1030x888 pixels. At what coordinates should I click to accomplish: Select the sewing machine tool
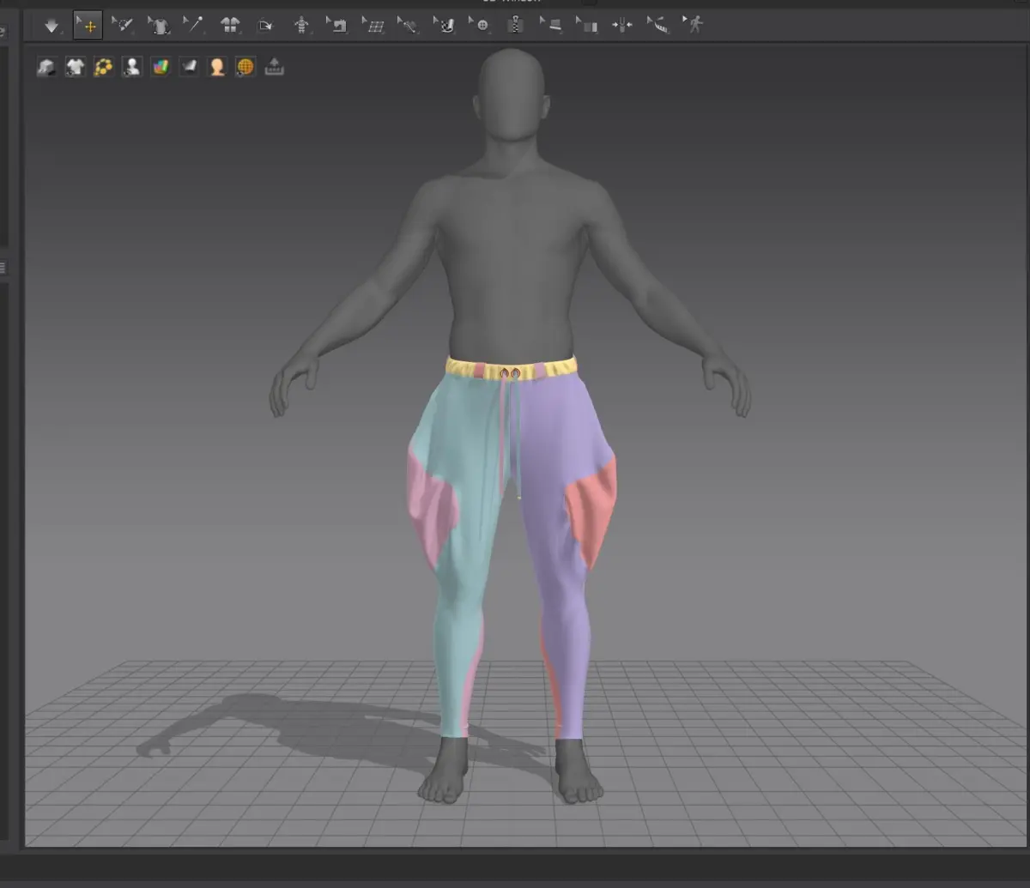(x=337, y=26)
